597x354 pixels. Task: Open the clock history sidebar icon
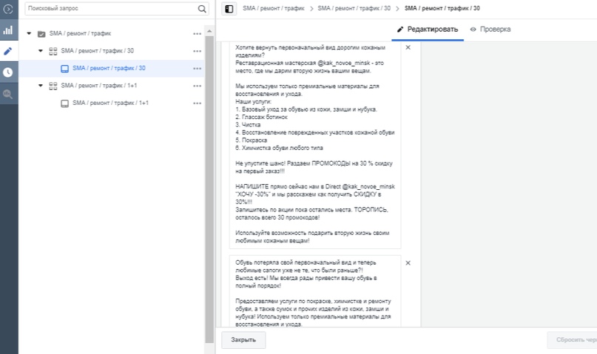point(8,72)
